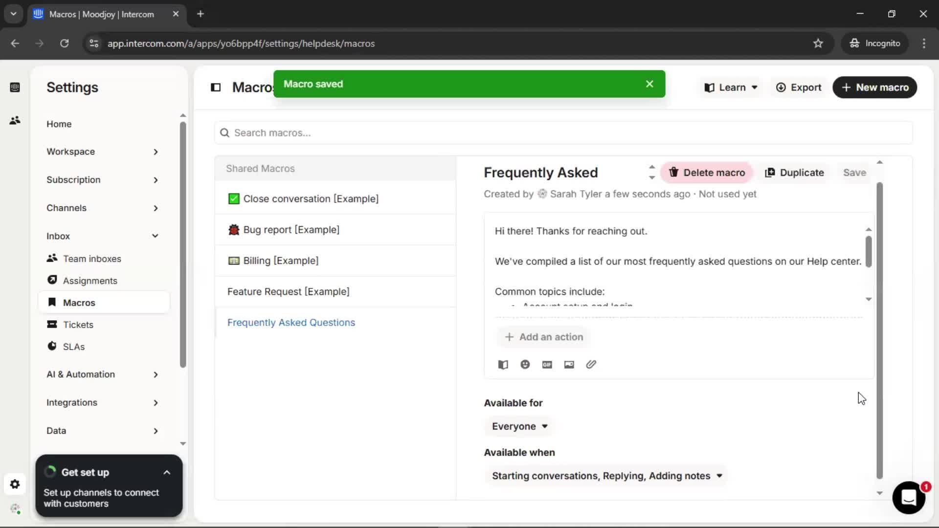Click the Tickets icon in sidebar

(x=52, y=324)
